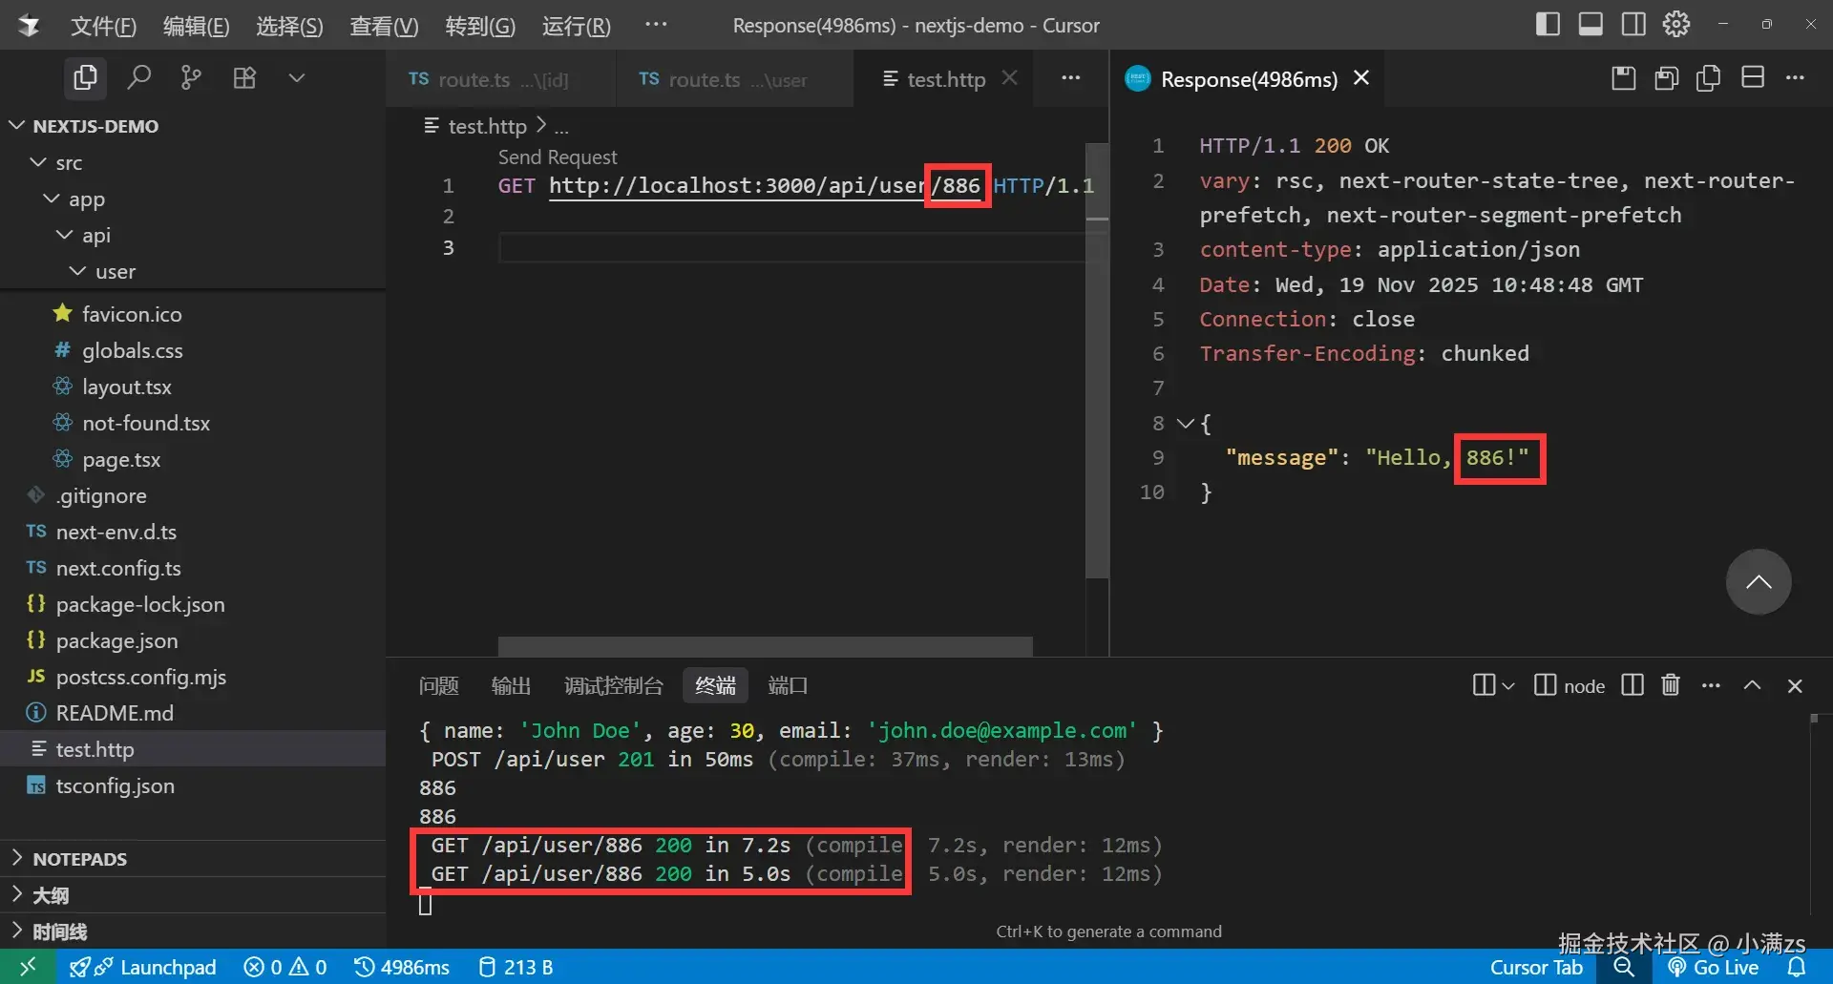Image resolution: width=1833 pixels, height=984 pixels.
Task: Click the Send Request link
Action: coord(558,157)
